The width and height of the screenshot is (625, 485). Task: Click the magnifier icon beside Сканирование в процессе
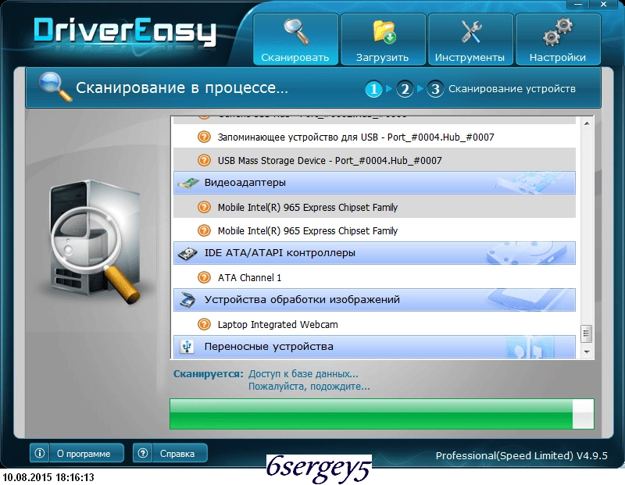click(x=55, y=87)
